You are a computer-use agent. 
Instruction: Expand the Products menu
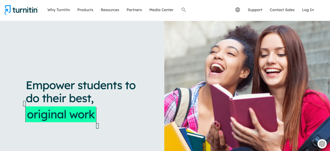[85, 10]
